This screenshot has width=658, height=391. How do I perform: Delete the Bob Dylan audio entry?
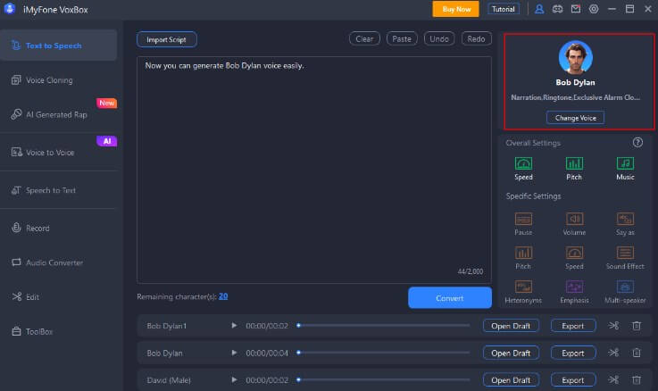(637, 353)
